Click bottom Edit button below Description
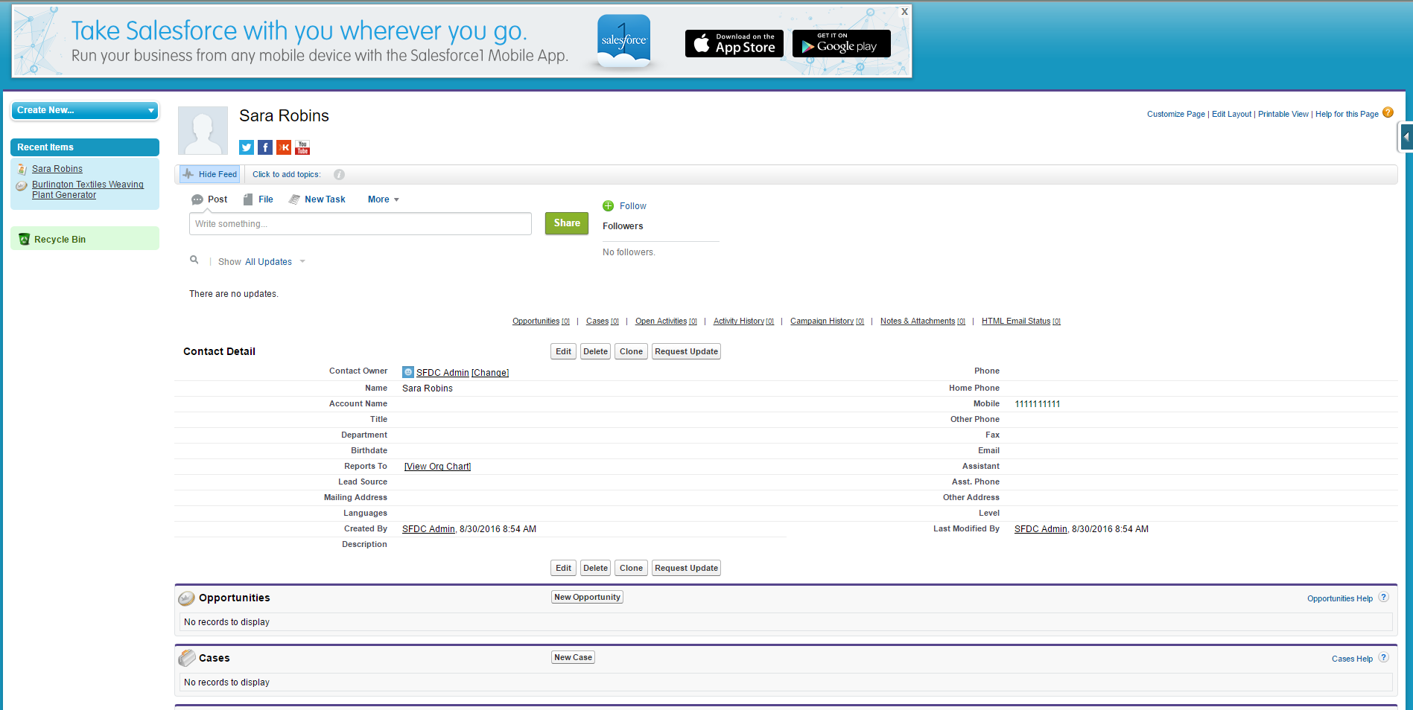Viewport: 1413px width, 710px height. (x=563, y=568)
